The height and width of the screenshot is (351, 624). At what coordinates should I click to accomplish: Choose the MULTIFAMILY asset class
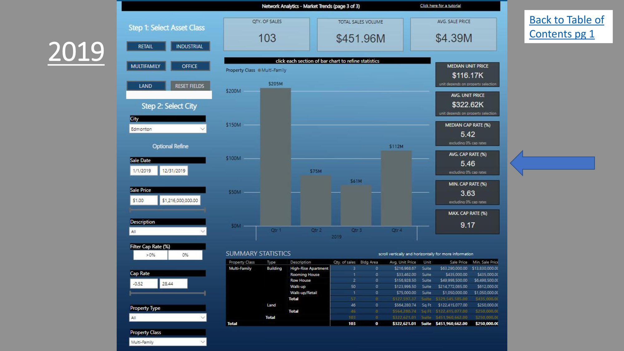(146, 66)
